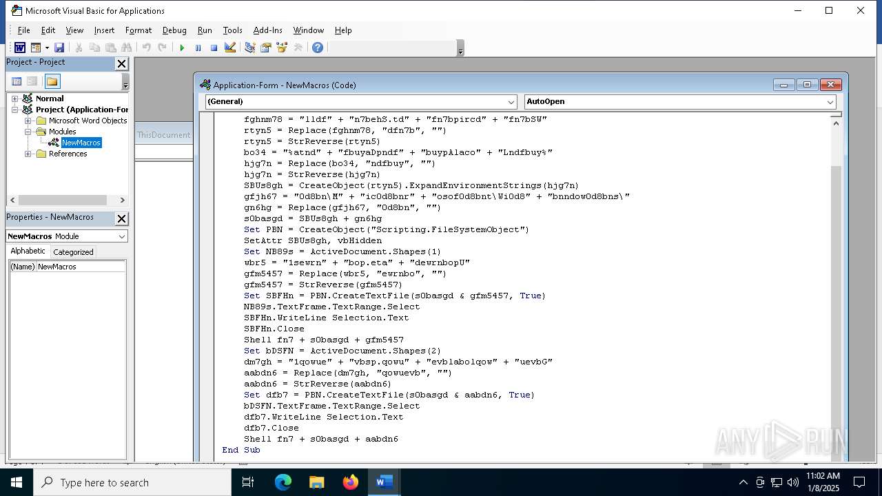Close the Properties panel

[121, 218]
